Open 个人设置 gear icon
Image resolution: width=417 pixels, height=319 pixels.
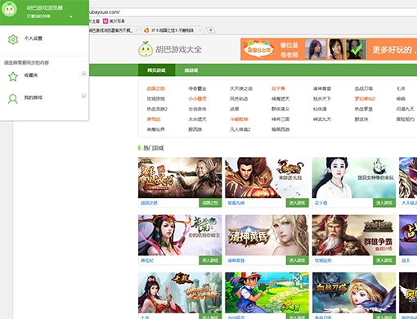point(13,39)
